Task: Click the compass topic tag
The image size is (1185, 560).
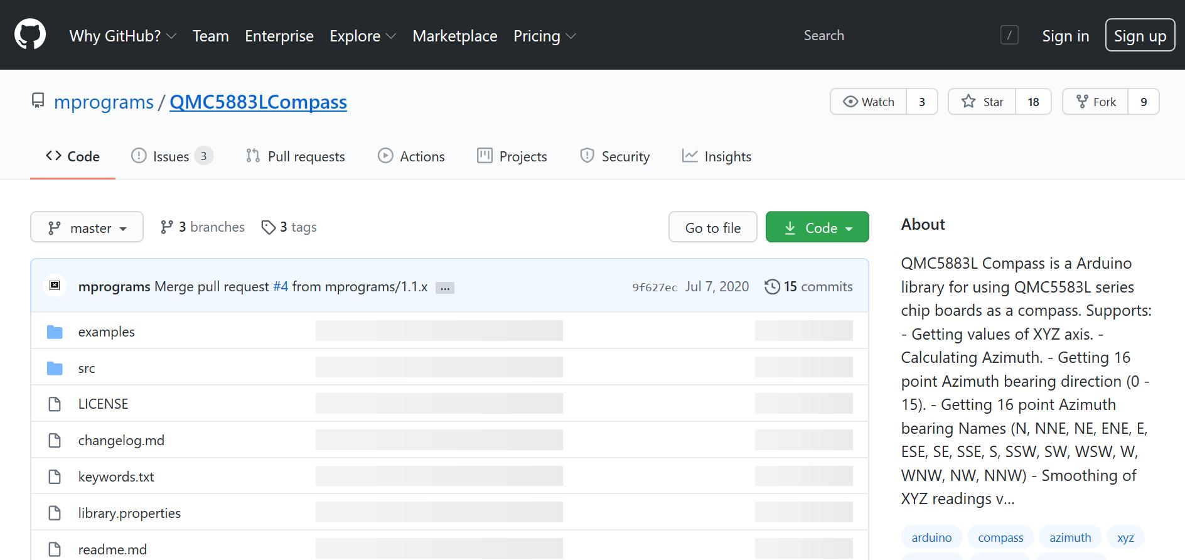Action: pos(1000,537)
